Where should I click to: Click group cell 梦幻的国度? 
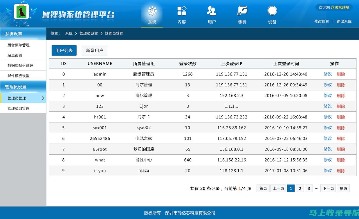(144, 149)
